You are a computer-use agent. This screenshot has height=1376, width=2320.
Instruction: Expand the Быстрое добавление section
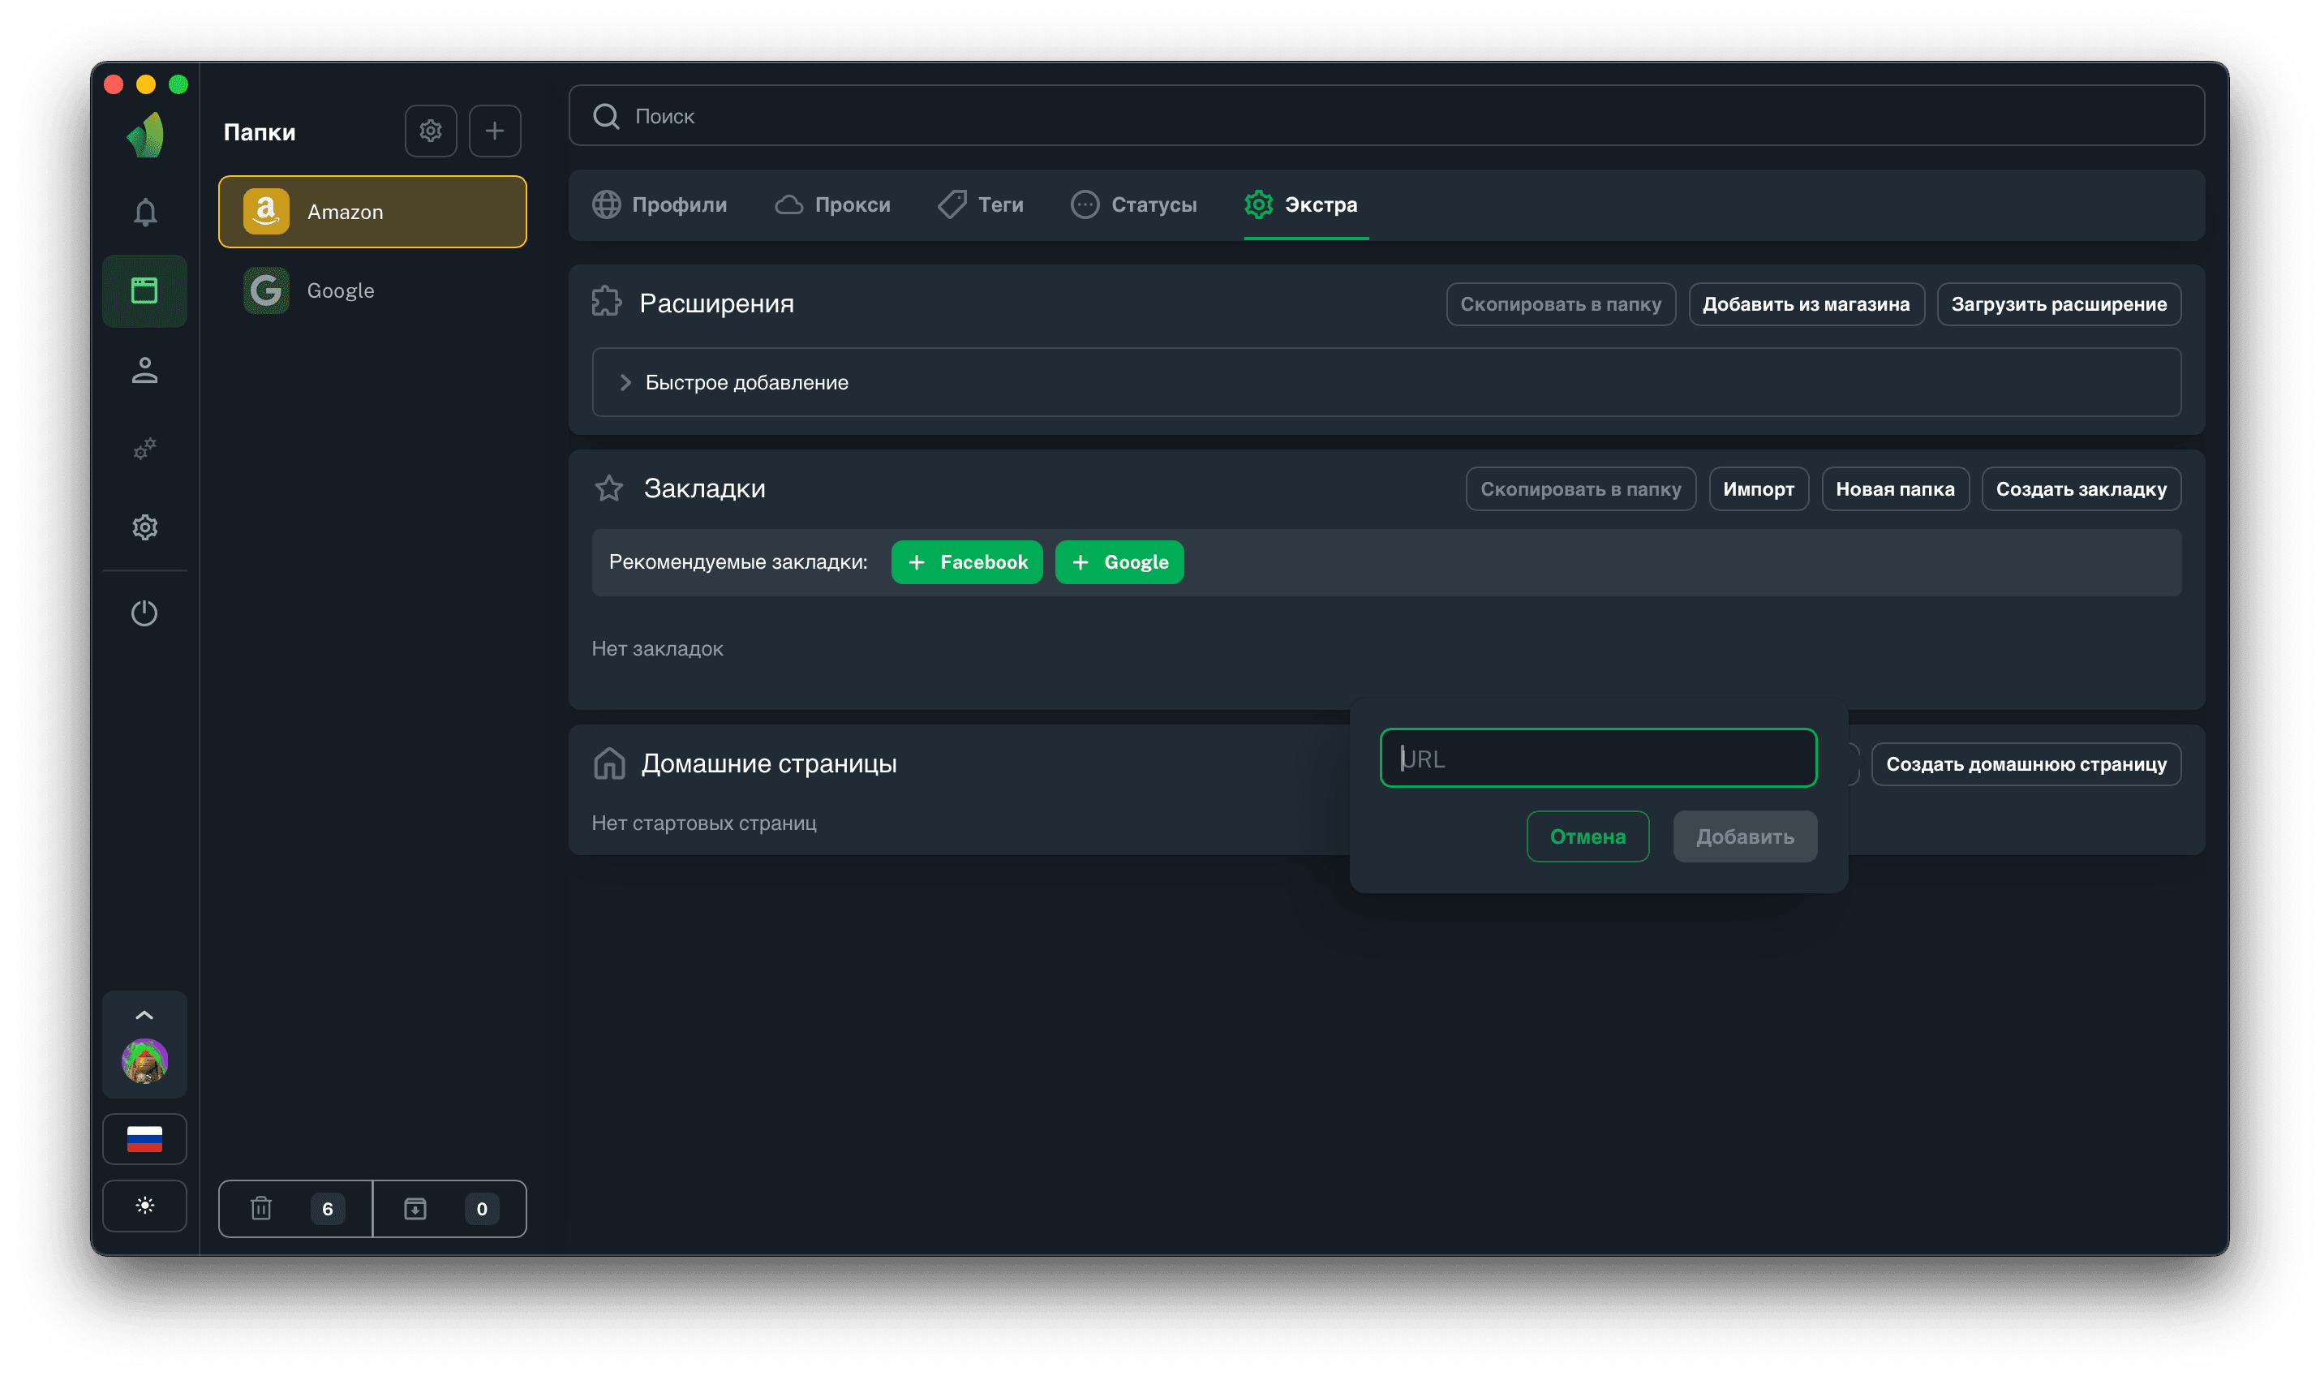click(x=746, y=382)
